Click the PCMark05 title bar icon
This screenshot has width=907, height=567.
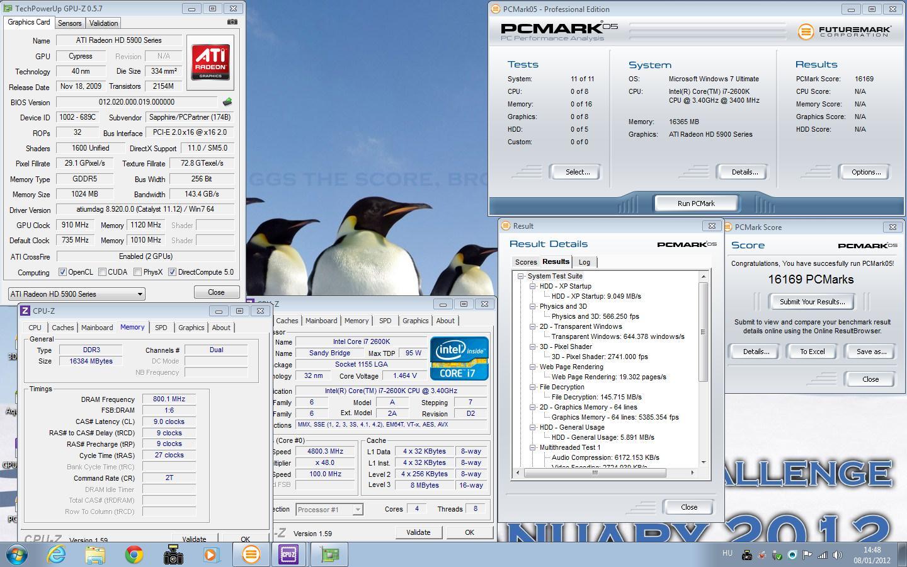pyautogui.click(x=496, y=9)
